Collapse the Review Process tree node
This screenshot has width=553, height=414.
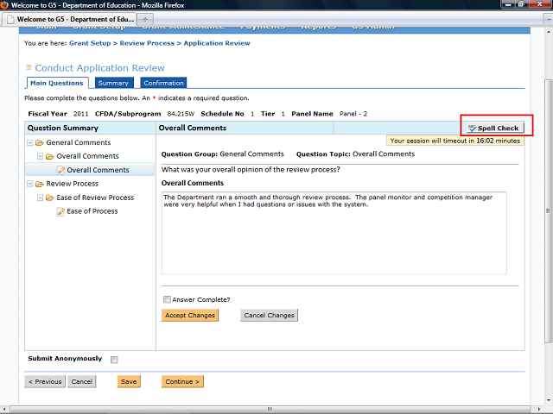(30, 184)
